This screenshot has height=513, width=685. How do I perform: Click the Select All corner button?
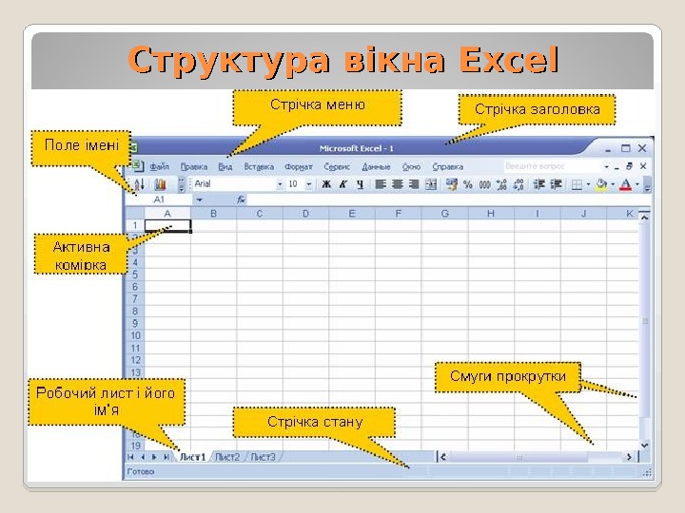pyautogui.click(x=135, y=214)
